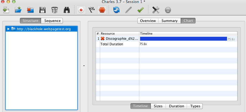Viewport: 246px width, 112px height.
Task: Show the Timeline chart type
Action: click(141, 106)
